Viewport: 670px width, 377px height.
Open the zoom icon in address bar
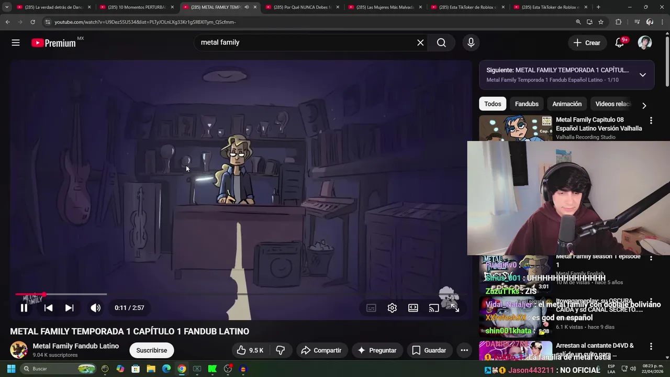coord(578,22)
